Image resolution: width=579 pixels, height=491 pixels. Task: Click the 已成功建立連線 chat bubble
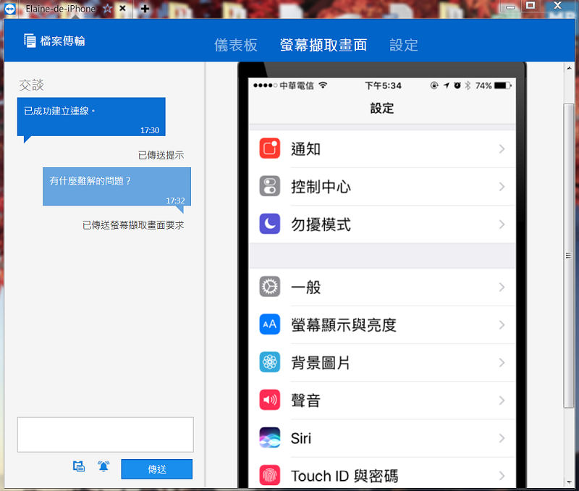pyautogui.click(x=91, y=117)
